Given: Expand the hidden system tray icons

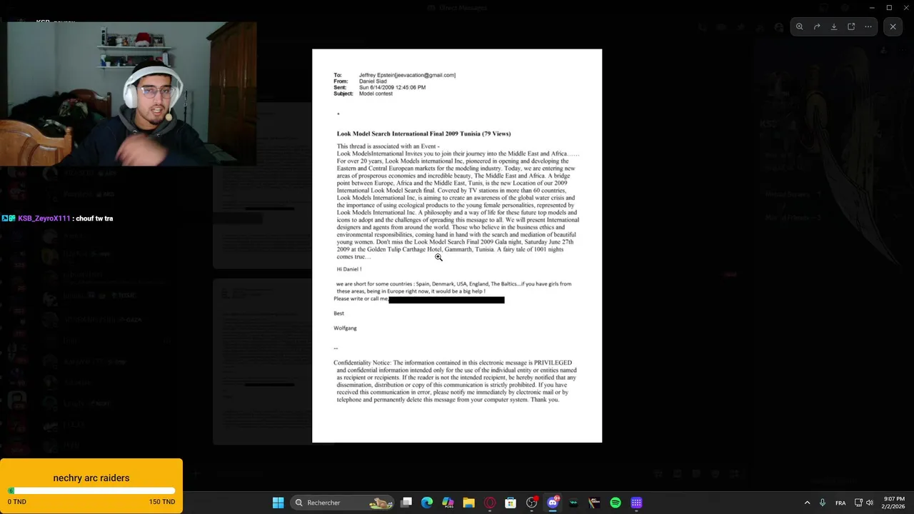Looking at the screenshot, I should pos(808,503).
